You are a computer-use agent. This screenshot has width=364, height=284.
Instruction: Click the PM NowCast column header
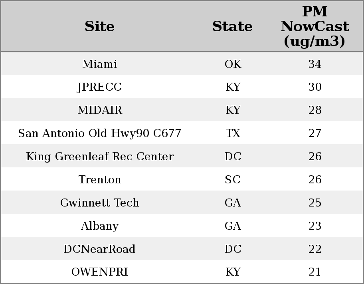(315, 26)
